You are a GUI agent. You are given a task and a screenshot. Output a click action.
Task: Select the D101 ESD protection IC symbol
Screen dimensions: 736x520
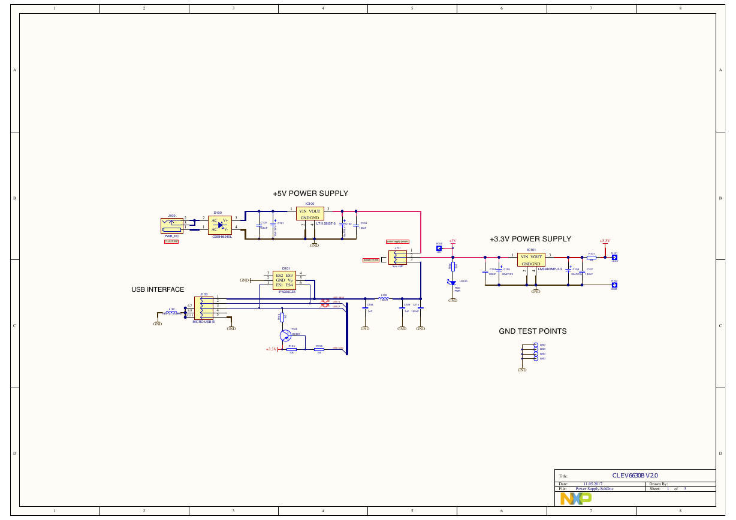coord(284,280)
